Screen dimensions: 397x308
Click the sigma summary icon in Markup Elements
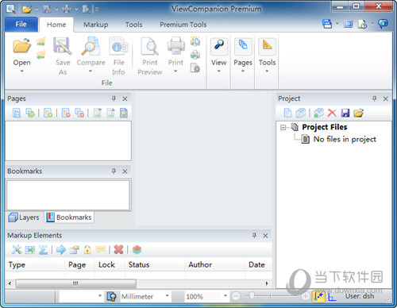[x=43, y=249]
